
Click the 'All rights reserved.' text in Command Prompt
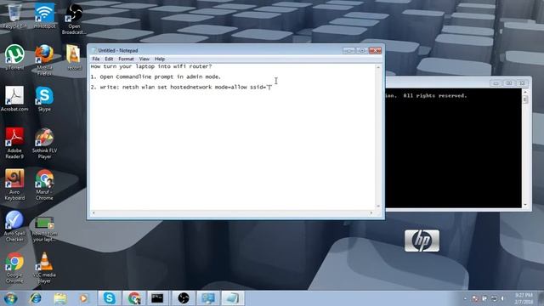435,96
